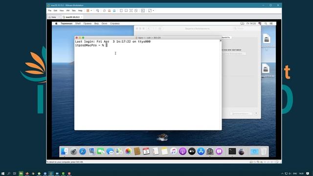
Task: Open Reminders from the Dock
Action: tap(156, 152)
